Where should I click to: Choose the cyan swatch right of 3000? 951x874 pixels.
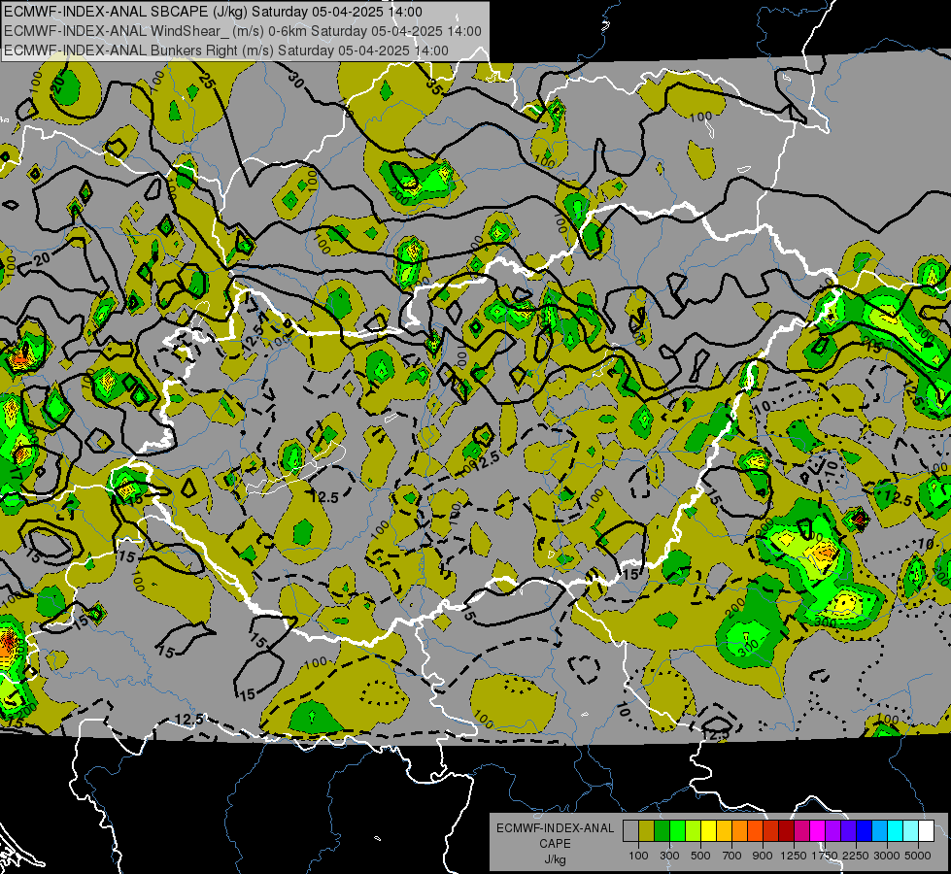[896, 831]
